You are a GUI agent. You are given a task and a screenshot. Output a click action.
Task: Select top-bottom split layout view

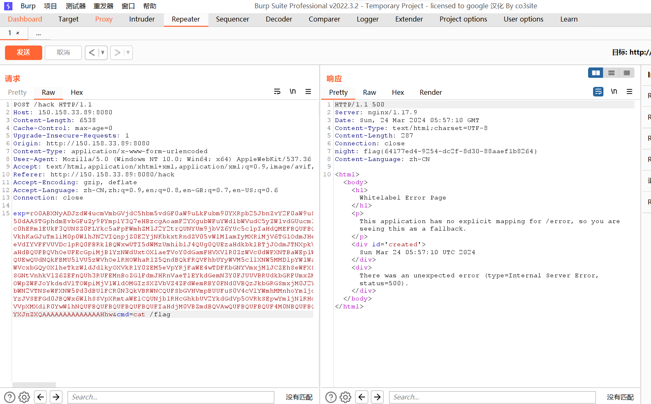[611, 73]
